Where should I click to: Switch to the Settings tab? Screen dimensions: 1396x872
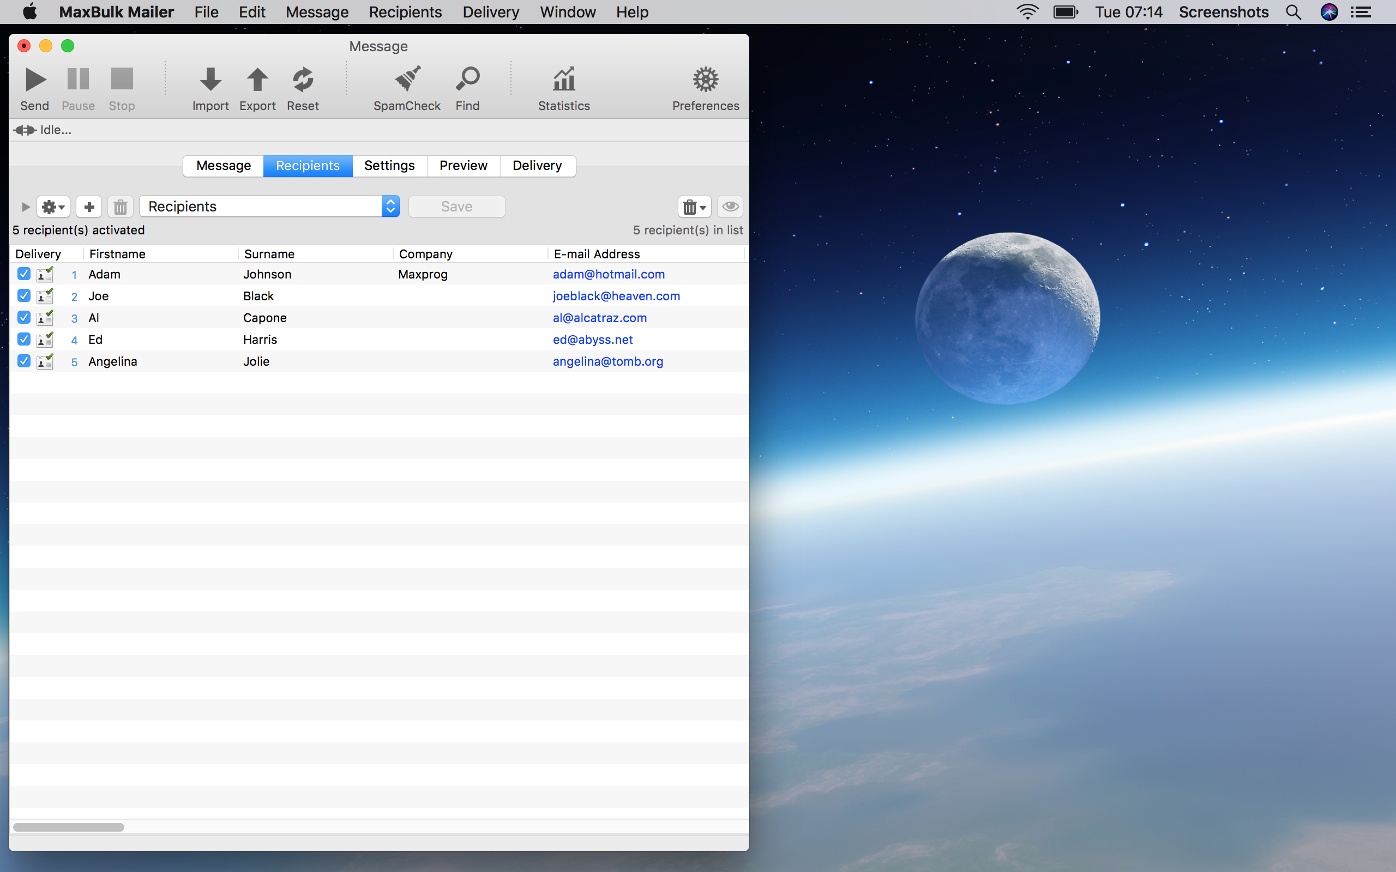click(x=389, y=166)
